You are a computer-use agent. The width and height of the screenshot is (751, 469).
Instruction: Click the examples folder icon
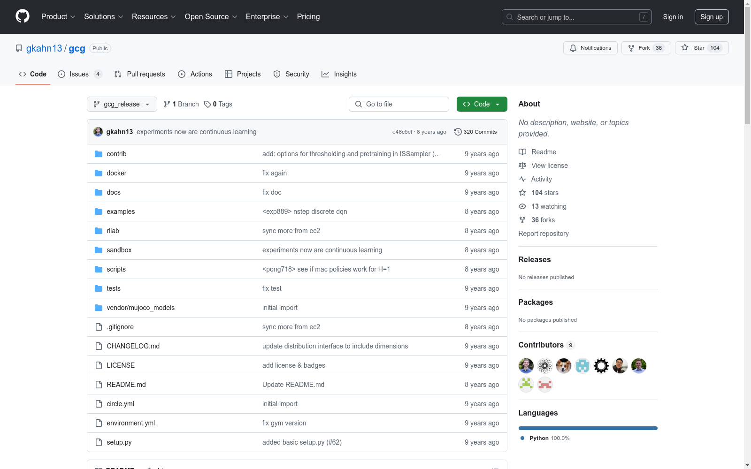(99, 212)
